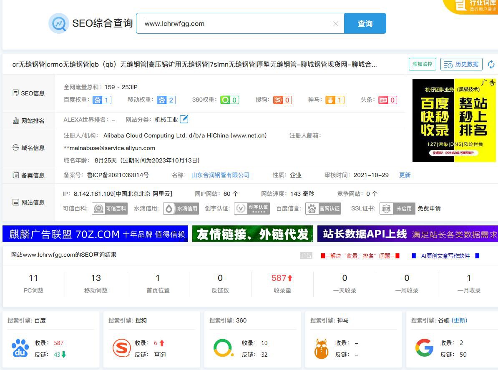
Task: Click the 头条 weight badge icon
Action: click(388, 100)
